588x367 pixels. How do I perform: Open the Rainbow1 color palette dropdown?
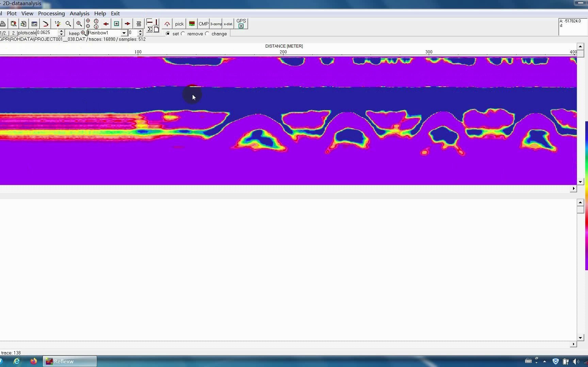124,33
